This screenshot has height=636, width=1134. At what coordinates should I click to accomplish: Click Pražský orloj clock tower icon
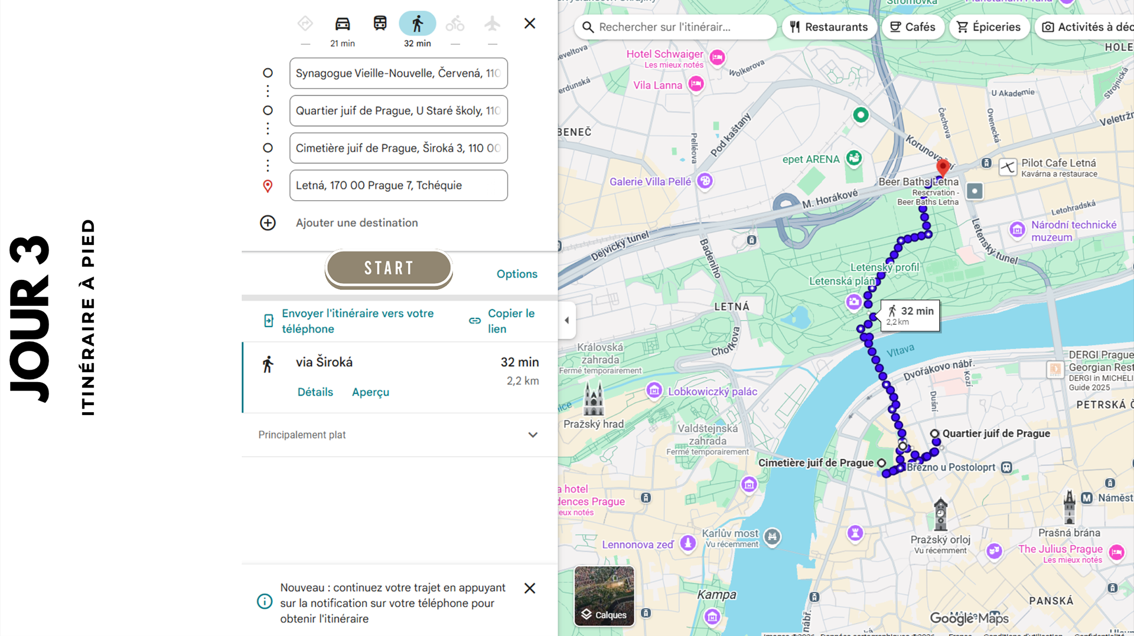(940, 514)
